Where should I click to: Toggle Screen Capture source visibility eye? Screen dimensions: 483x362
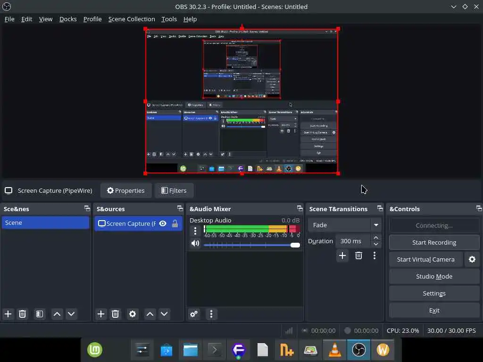163,223
